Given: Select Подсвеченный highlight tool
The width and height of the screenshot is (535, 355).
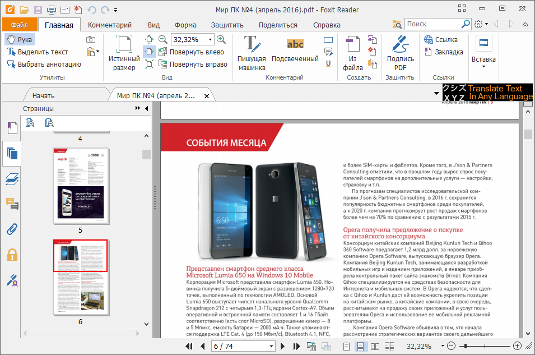Looking at the screenshot, I should (295, 50).
